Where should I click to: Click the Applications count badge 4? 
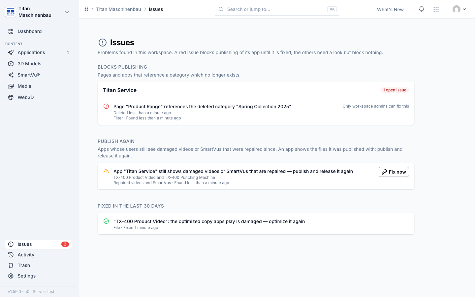[x=68, y=52]
